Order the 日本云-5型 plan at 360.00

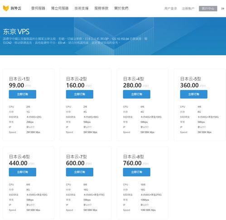[x=194, y=94]
